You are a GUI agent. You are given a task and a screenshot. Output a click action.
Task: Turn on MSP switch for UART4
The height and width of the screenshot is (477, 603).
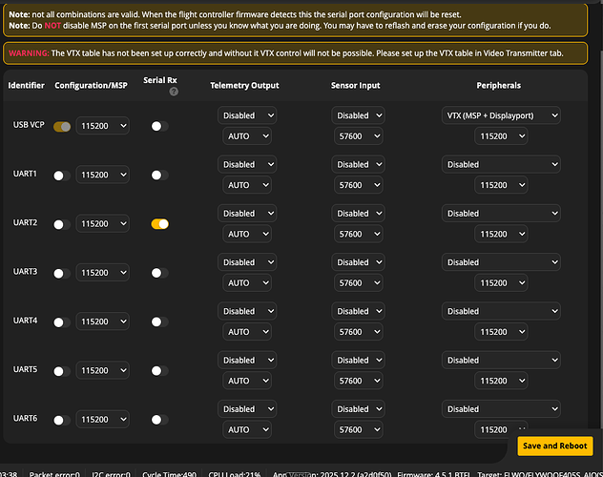click(61, 322)
